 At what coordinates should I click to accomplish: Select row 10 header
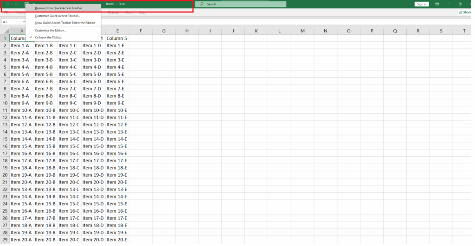[x=5, y=103]
